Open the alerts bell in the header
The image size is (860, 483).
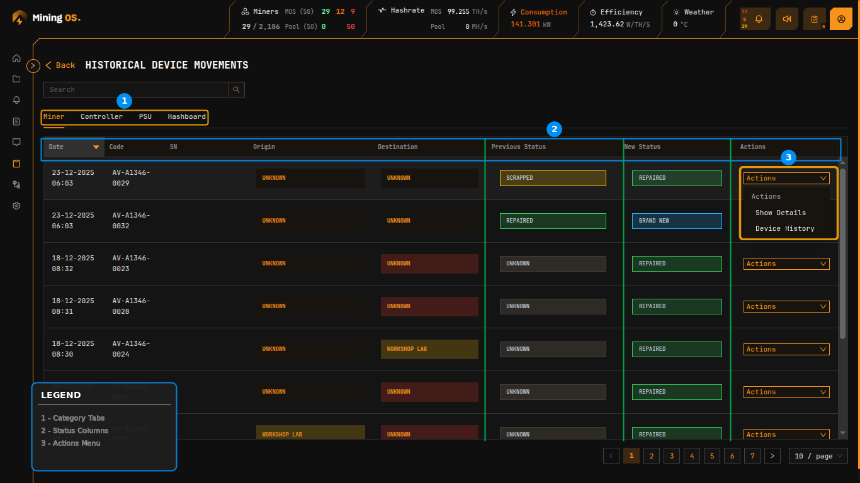pos(759,19)
